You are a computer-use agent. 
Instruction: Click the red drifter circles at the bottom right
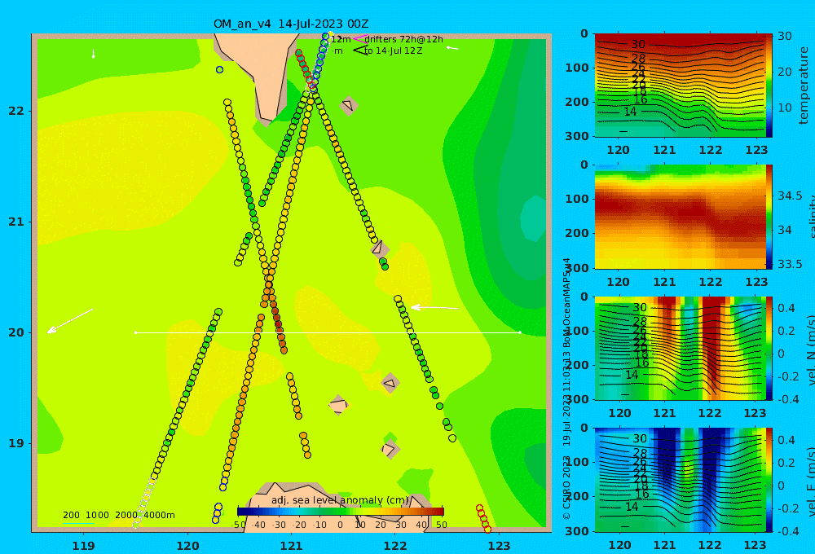(x=483, y=519)
